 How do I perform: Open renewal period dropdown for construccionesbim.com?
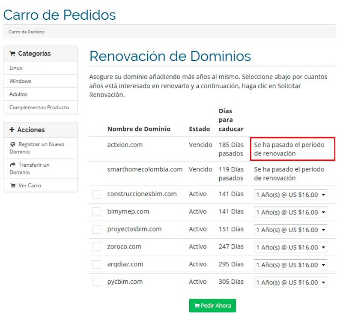click(290, 195)
